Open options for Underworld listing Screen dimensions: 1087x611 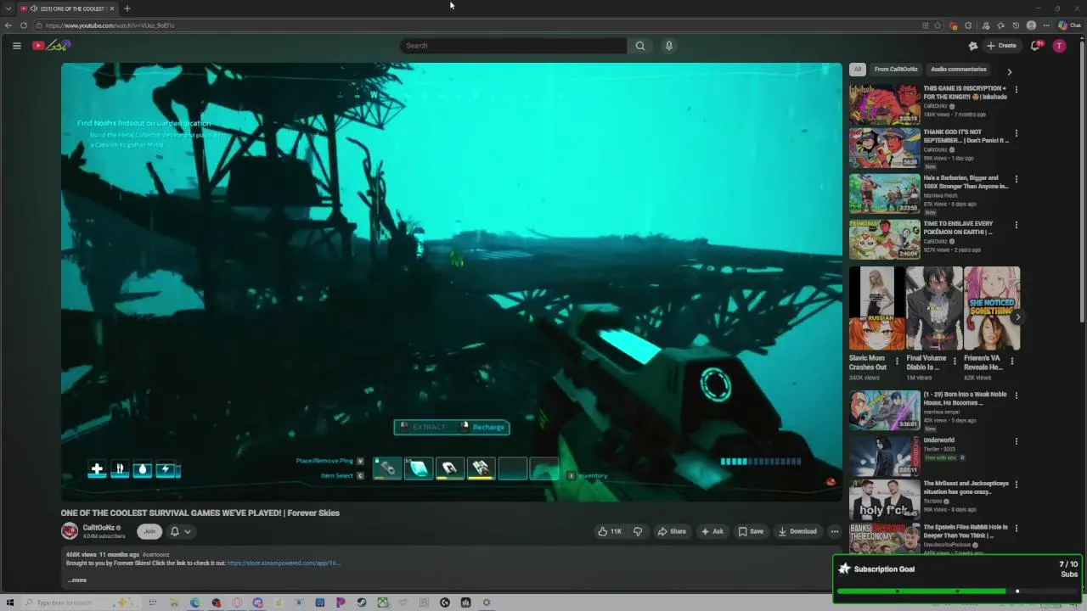tap(1016, 441)
